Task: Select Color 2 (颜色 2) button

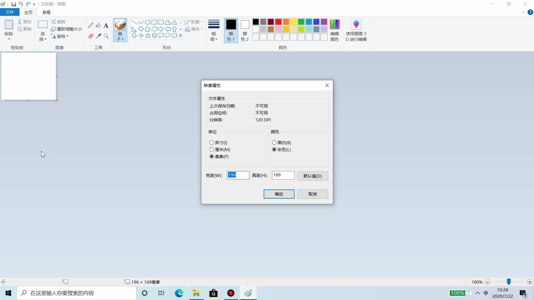Action: pos(245,30)
